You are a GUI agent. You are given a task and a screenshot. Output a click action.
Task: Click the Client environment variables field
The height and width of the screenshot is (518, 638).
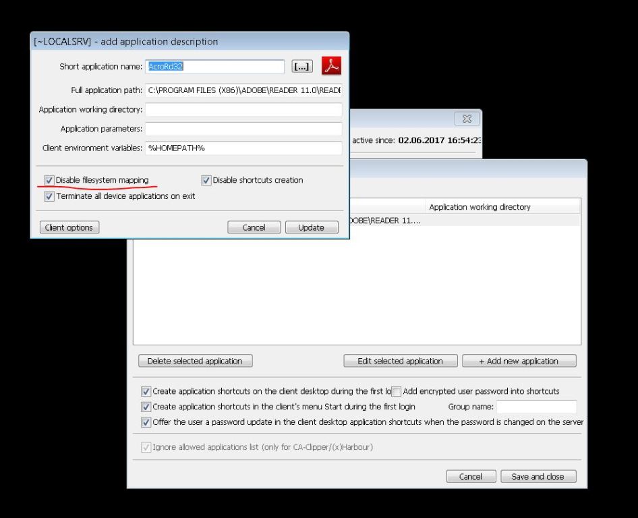point(243,148)
